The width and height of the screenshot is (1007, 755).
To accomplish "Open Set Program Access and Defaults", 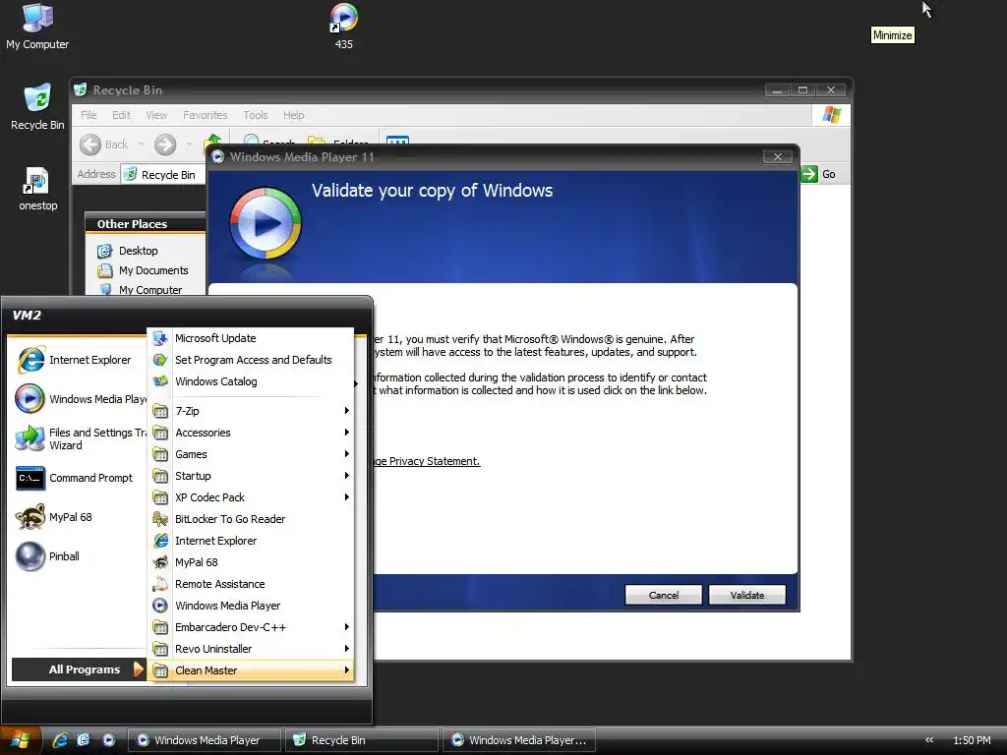I will coord(251,360).
